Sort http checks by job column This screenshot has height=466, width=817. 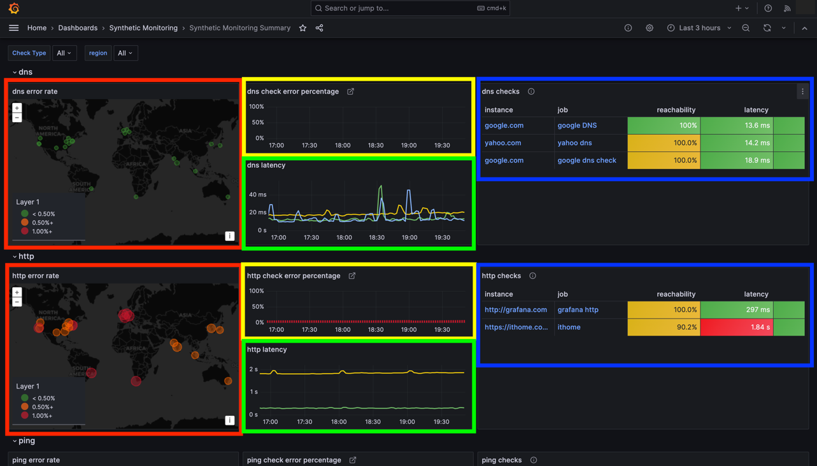[x=562, y=294]
